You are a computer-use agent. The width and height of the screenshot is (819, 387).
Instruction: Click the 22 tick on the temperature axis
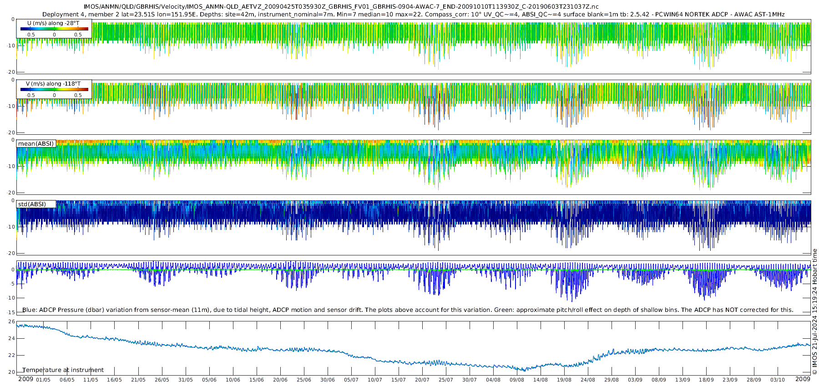(12, 356)
